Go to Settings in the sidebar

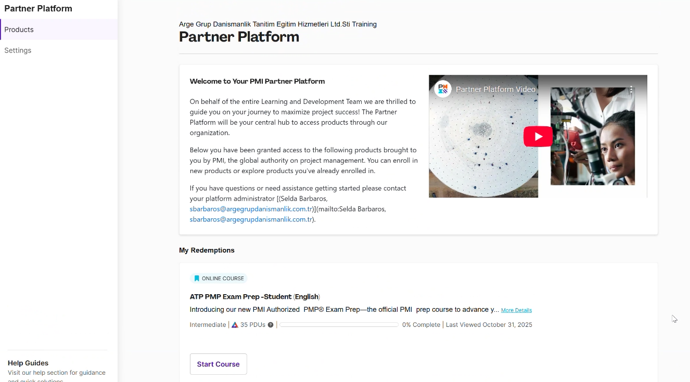pyautogui.click(x=18, y=50)
